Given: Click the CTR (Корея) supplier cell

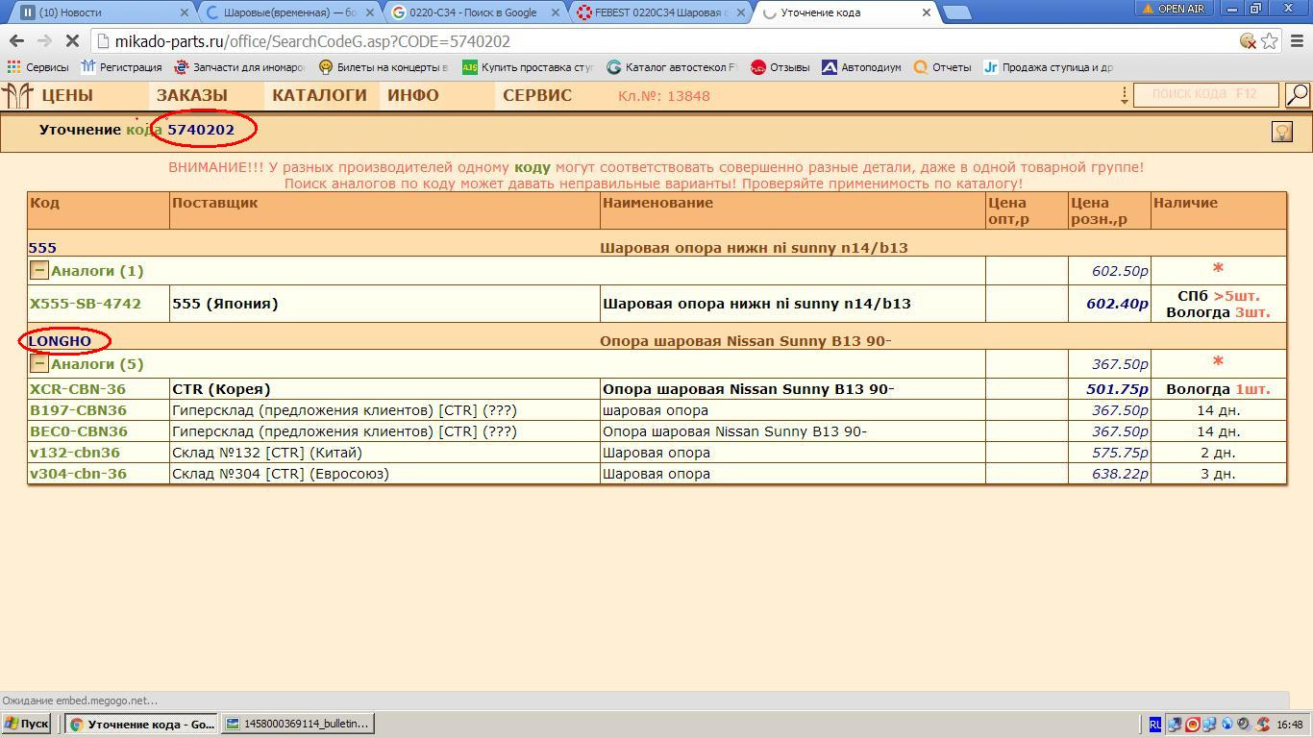Looking at the screenshot, I should click(384, 389).
